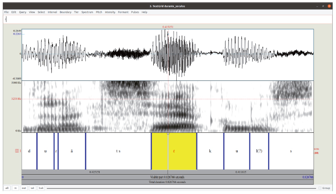
Task: Select the 't s' interval on the tier
Action: (118, 151)
